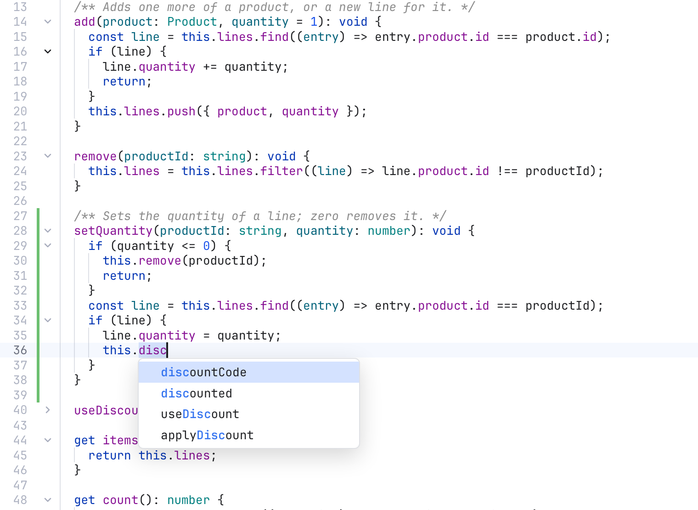Choose the discounted completion suggestion
The height and width of the screenshot is (510, 698).
[x=249, y=393]
